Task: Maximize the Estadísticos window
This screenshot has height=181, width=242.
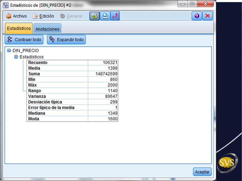Action: click(x=192, y=4)
